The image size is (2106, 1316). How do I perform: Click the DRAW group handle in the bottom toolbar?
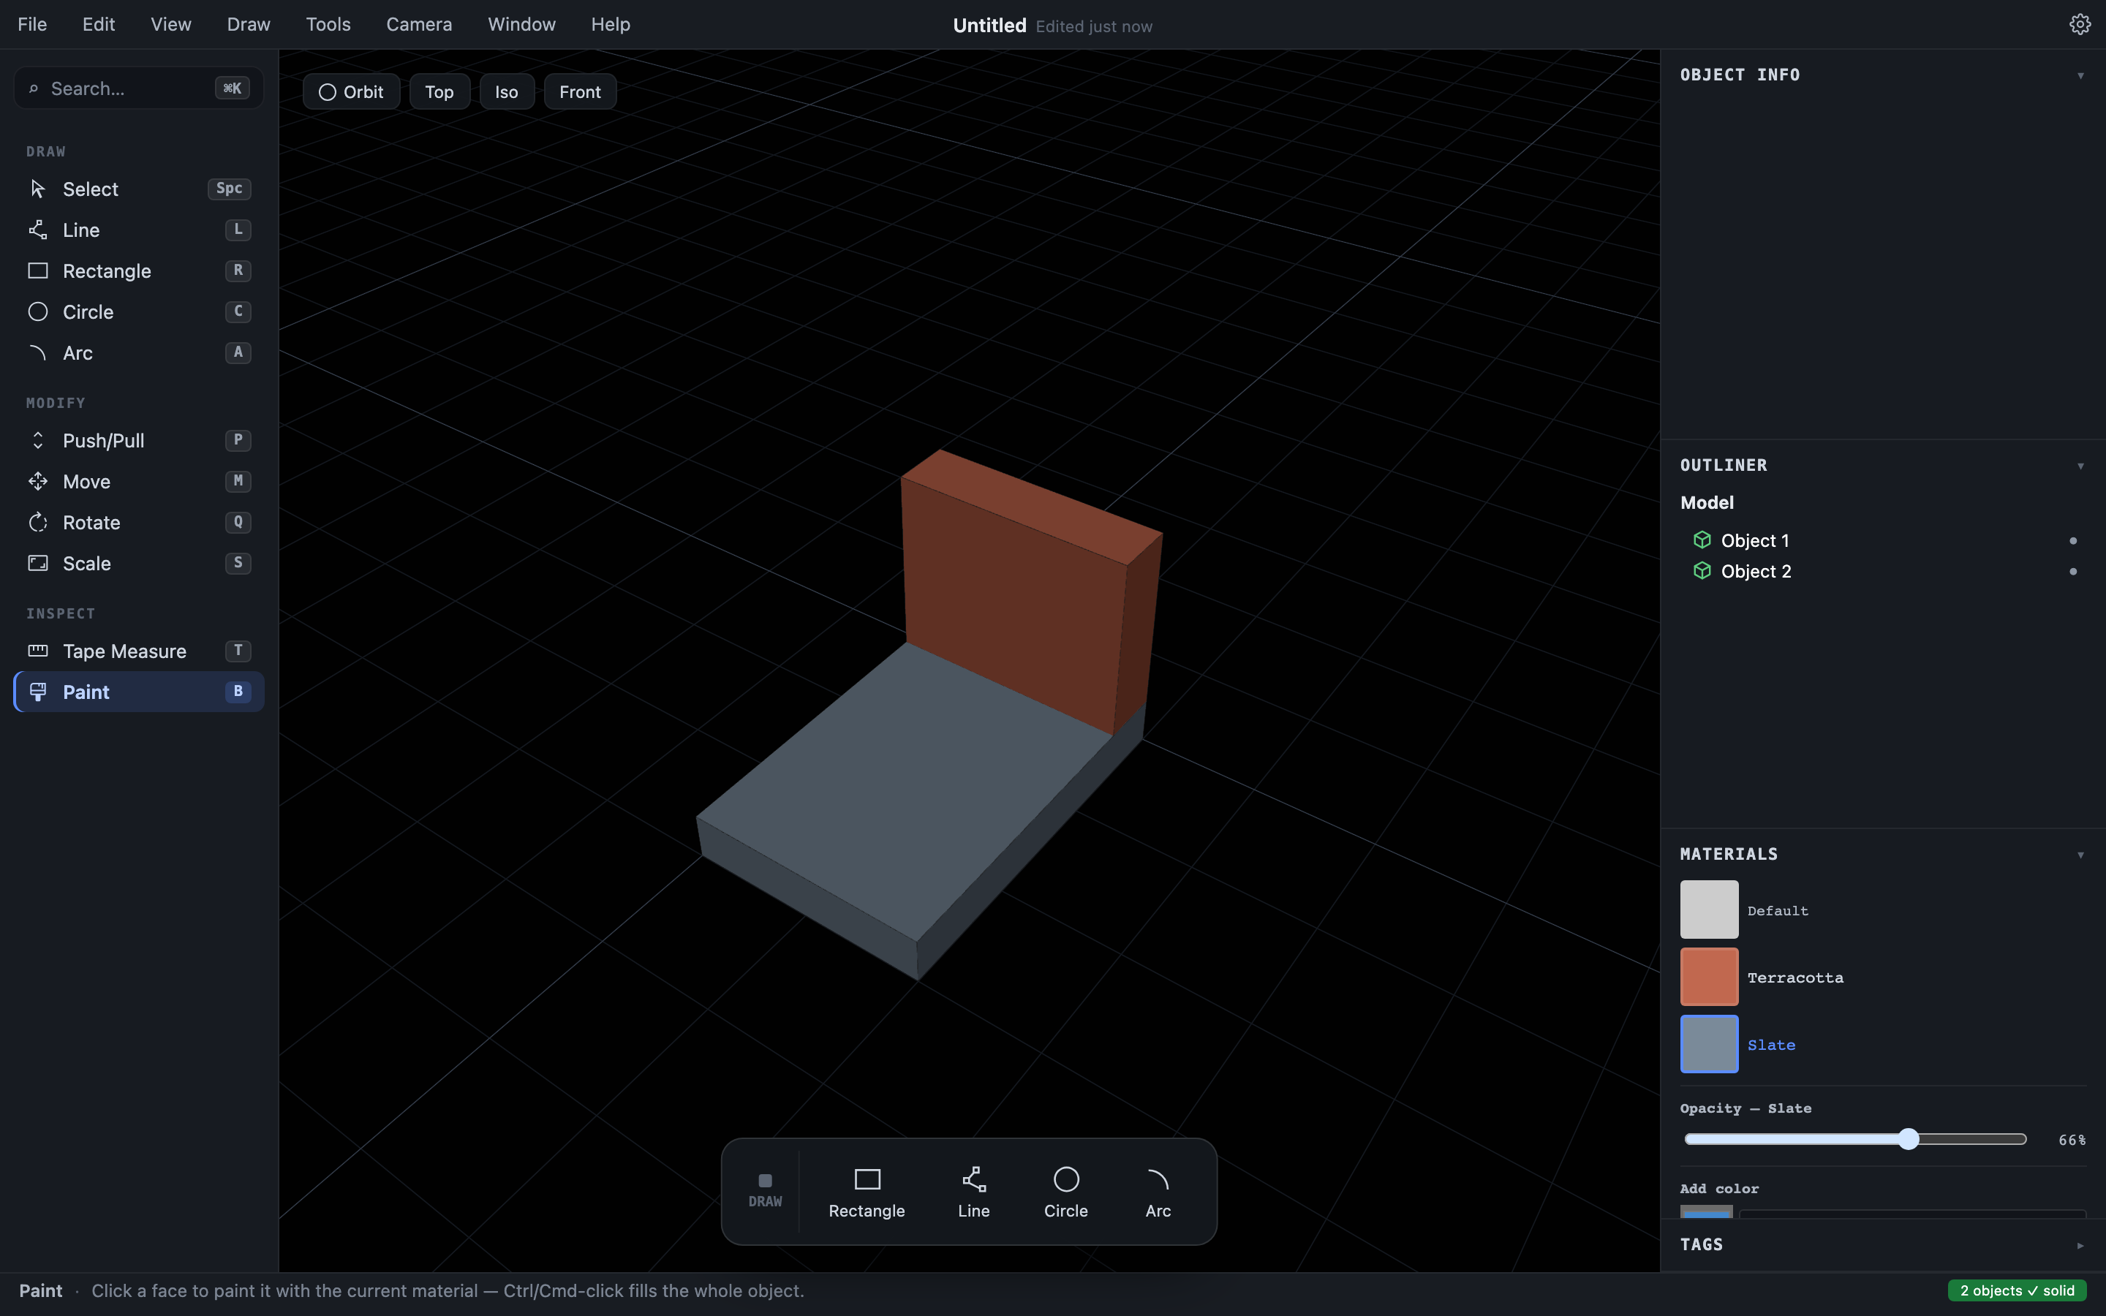pos(765,1191)
